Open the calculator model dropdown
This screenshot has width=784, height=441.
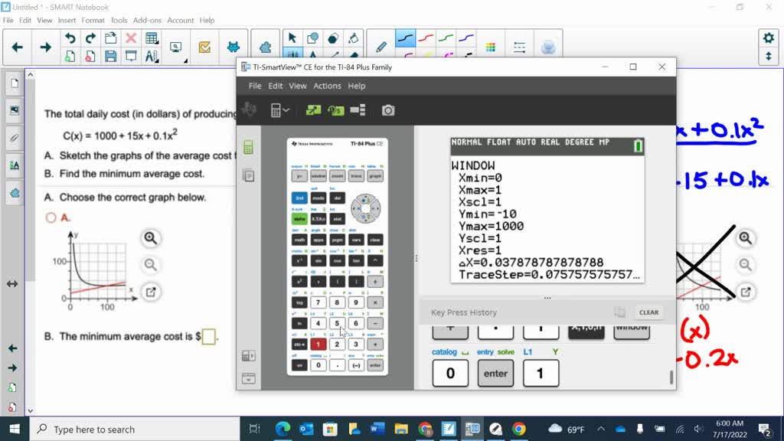pyautogui.click(x=280, y=110)
